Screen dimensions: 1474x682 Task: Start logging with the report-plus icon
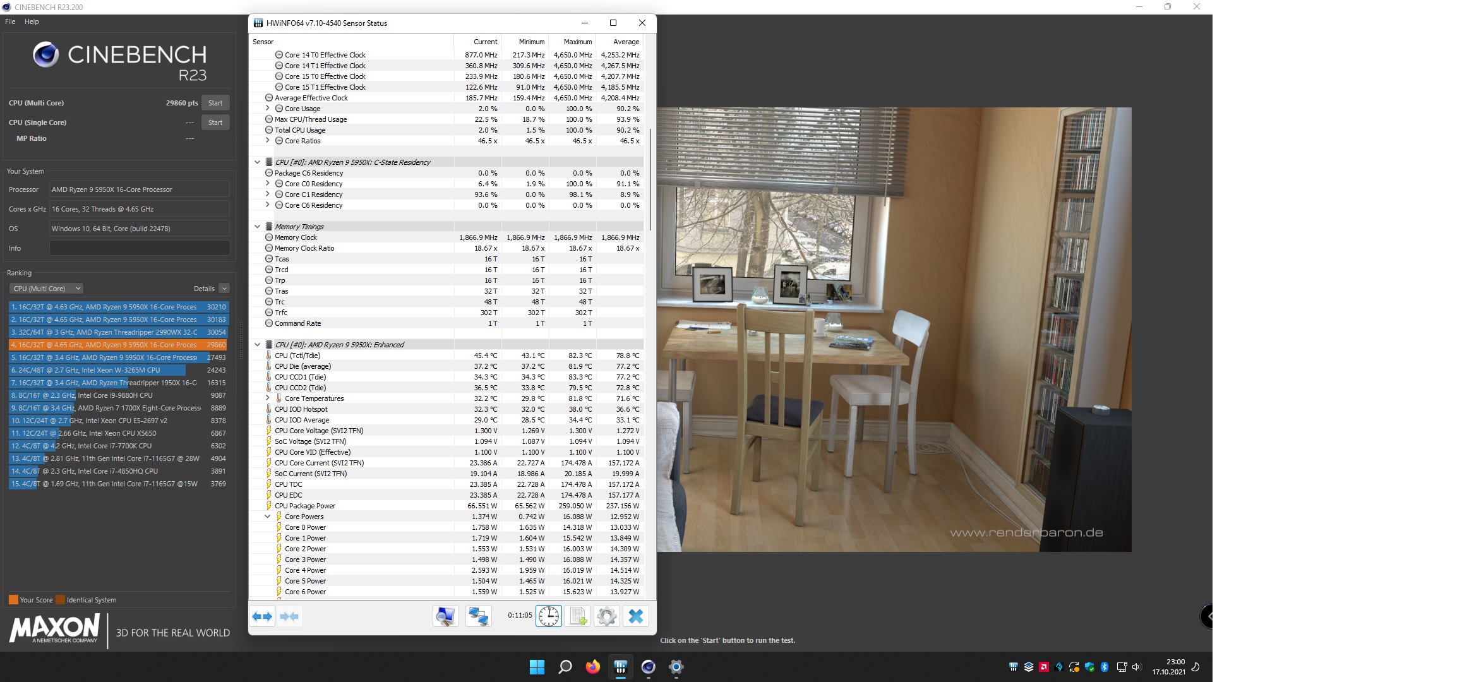pos(577,616)
